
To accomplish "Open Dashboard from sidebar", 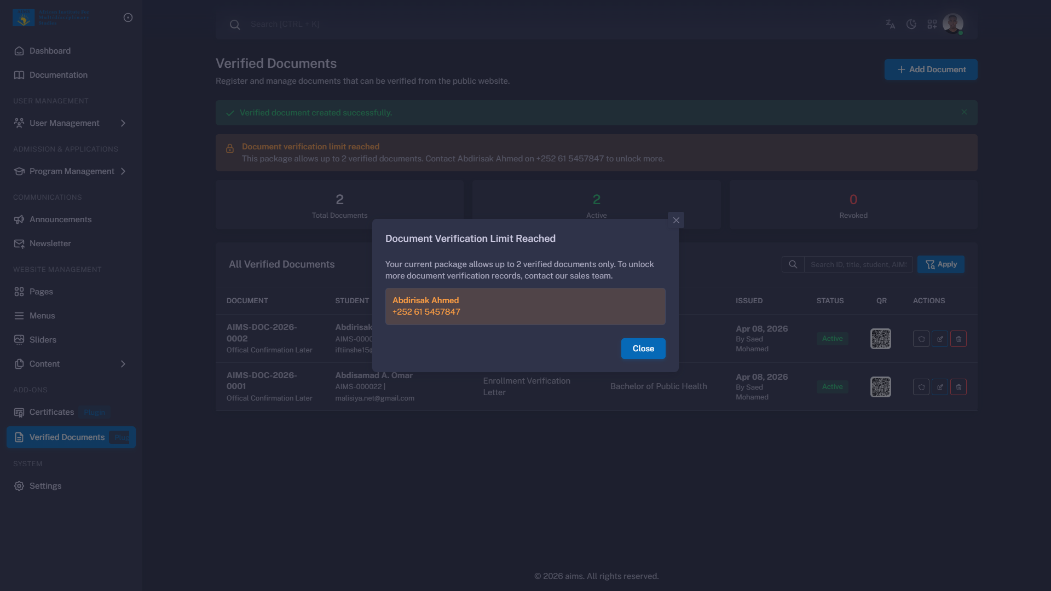I will coord(50,51).
